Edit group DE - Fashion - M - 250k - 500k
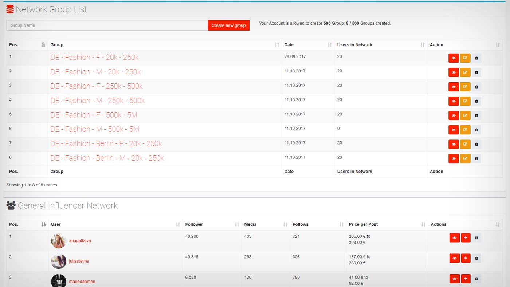This screenshot has width=510, height=287. (x=465, y=101)
